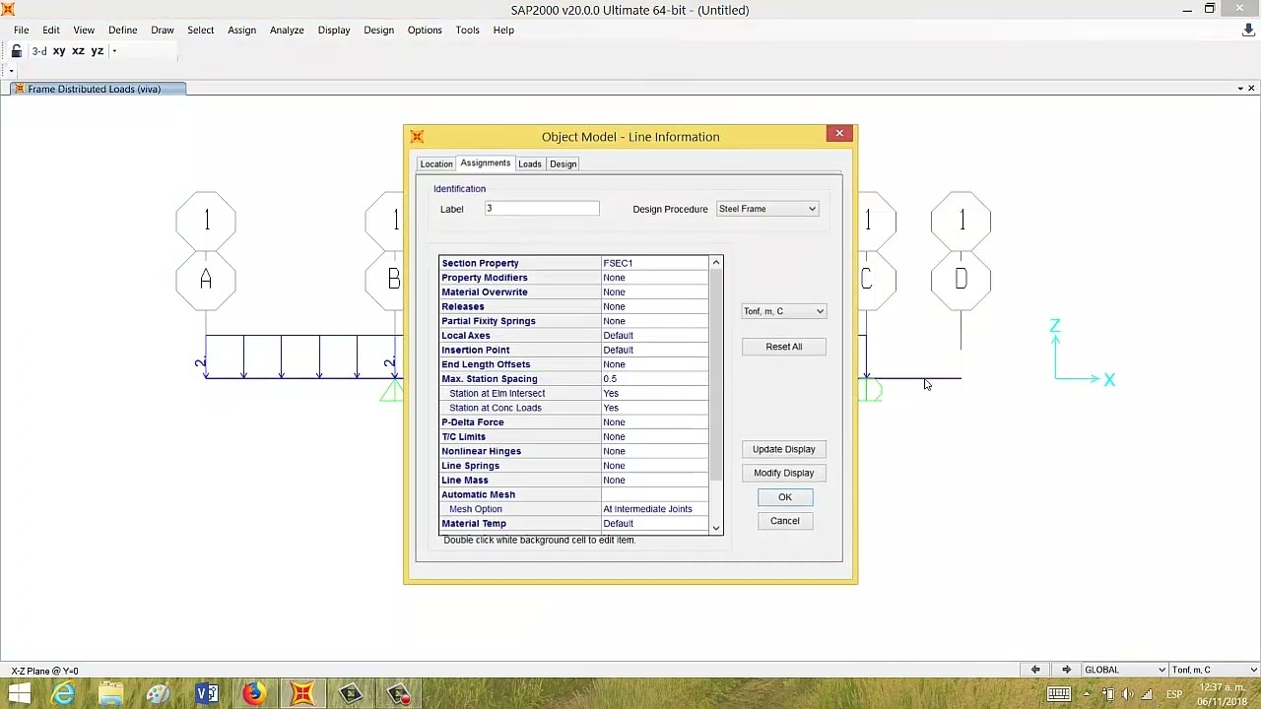Open the Windows Start menu
Image resolution: width=1261 pixels, height=709 pixels.
[19, 694]
